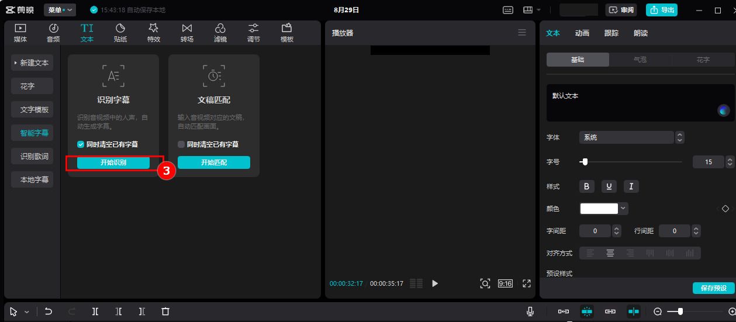Click the 导出 export button

[661, 10]
